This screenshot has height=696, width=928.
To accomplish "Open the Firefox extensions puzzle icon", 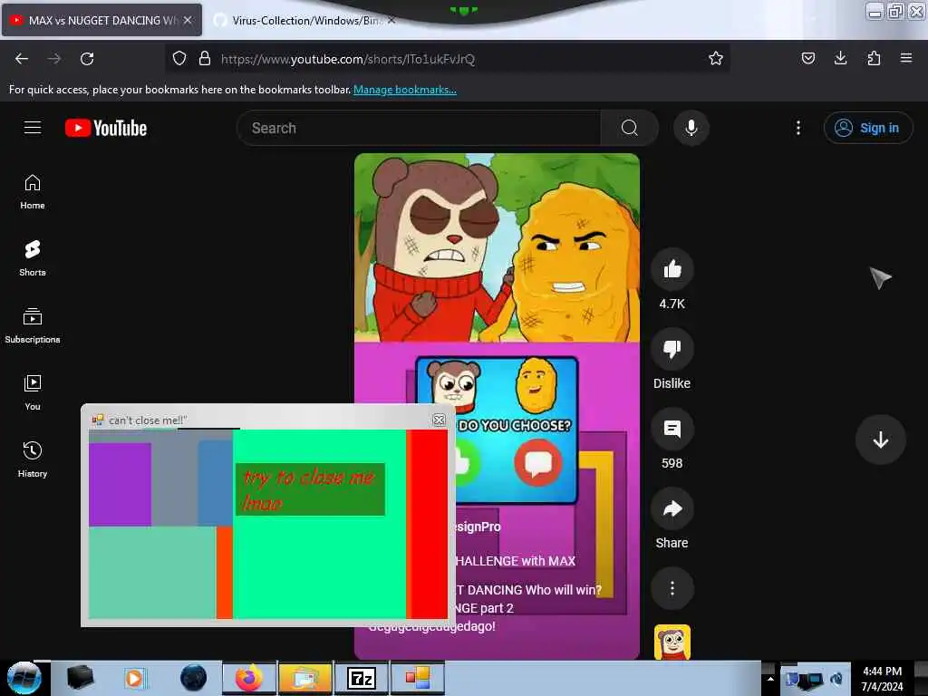I will pos(874,58).
